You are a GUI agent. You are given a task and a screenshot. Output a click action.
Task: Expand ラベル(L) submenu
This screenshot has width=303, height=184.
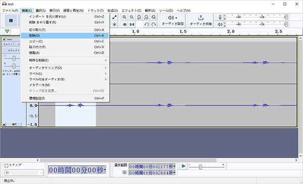[65, 73]
